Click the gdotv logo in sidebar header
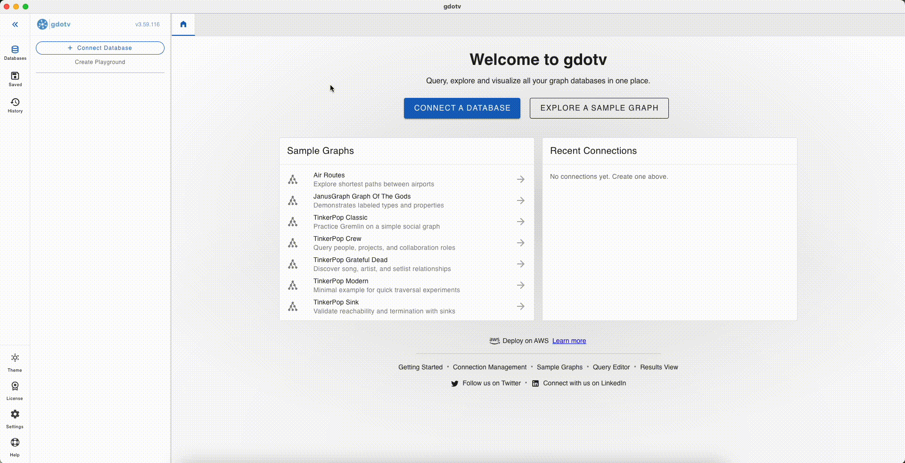Screen dimensions: 905x463 (x=42, y=24)
